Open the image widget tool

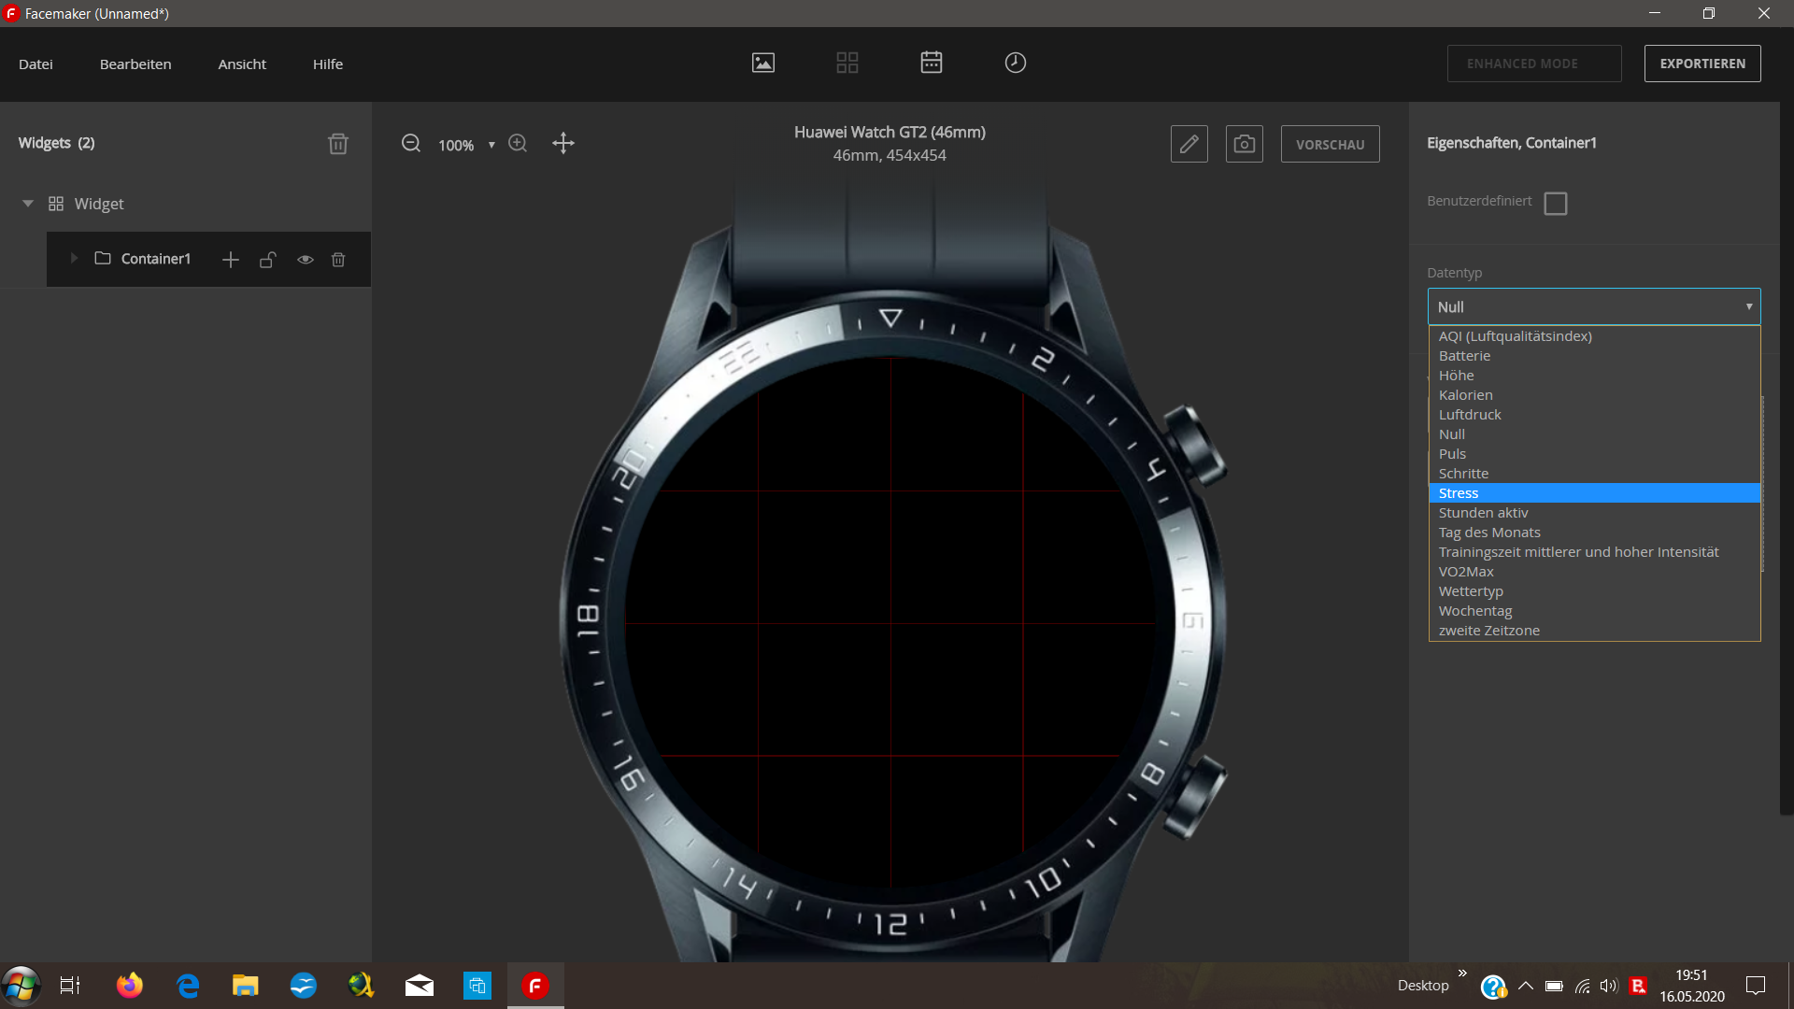(x=763, y=63)
